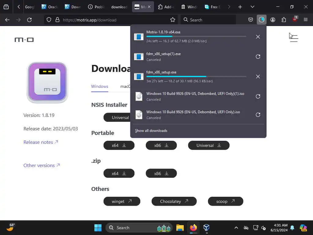
Task: Show hidden system tray icons
Action: (x=236, y=228)
